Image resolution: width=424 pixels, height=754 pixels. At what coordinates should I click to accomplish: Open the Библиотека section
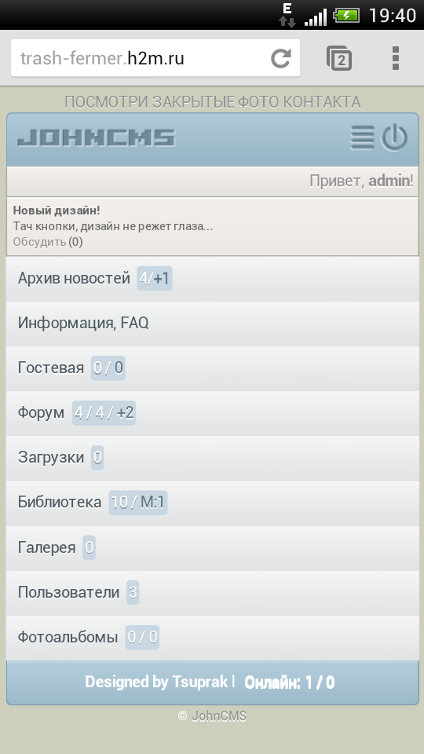tap(213, 503)
